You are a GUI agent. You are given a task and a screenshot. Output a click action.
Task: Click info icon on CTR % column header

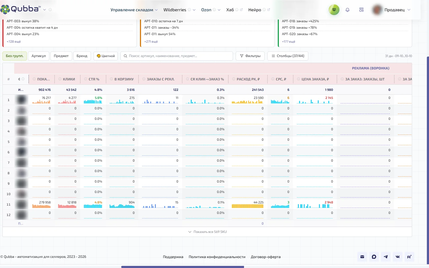coord(86,79)
